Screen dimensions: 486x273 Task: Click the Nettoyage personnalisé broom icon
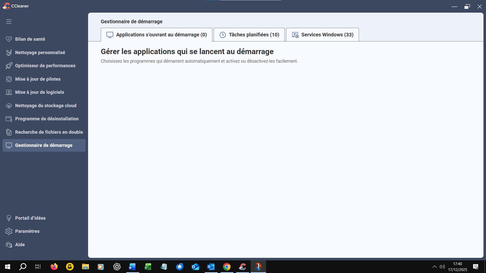click(9, 53)
